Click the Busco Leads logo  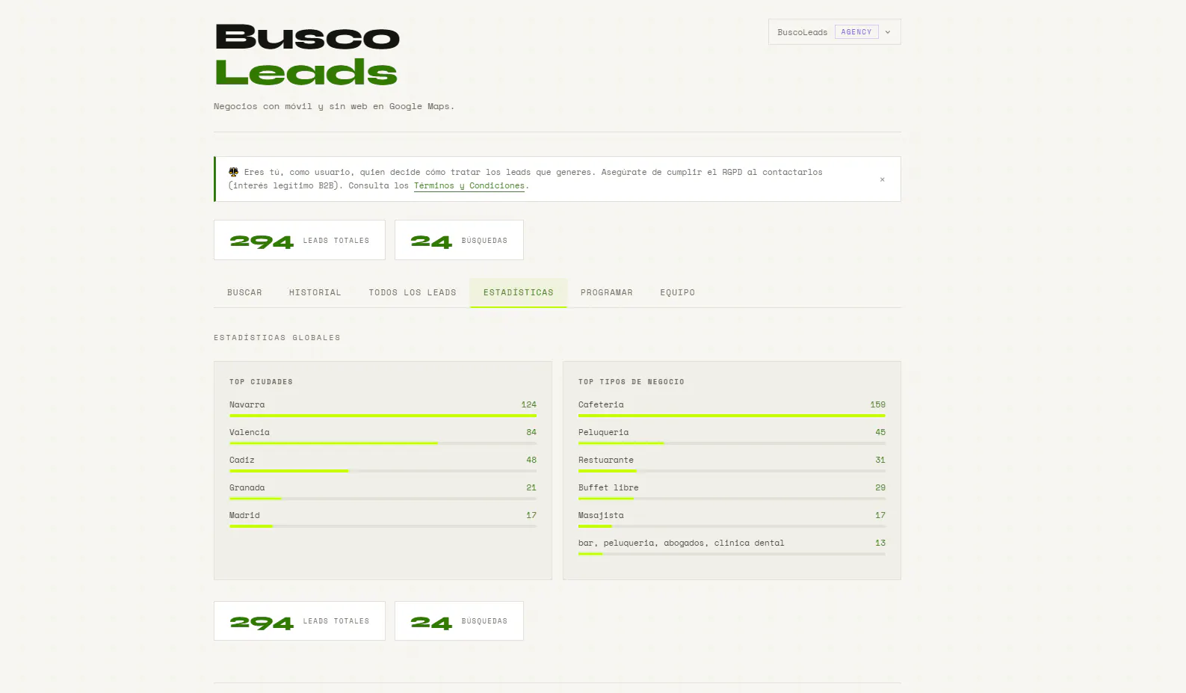pyautogui.click(x=307, y=55)
